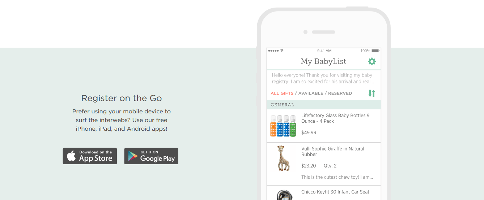The height and width of the screenshot is (200, 484).
Task: Collapse the GENERAL section header
Action: (x=324, y=105)
